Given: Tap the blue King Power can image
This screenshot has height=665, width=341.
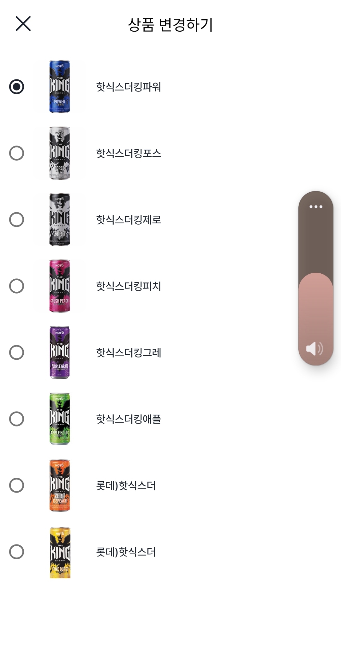Looking at the screenshot, I should click(x=60, y=87).
